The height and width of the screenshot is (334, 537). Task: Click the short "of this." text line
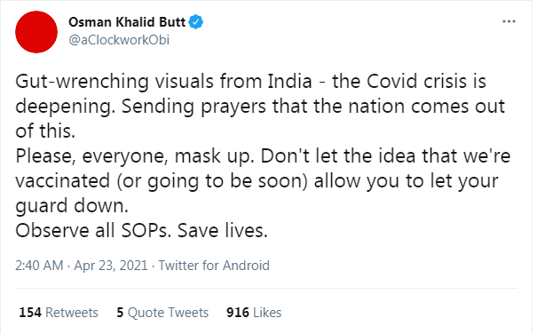[45, 131]
